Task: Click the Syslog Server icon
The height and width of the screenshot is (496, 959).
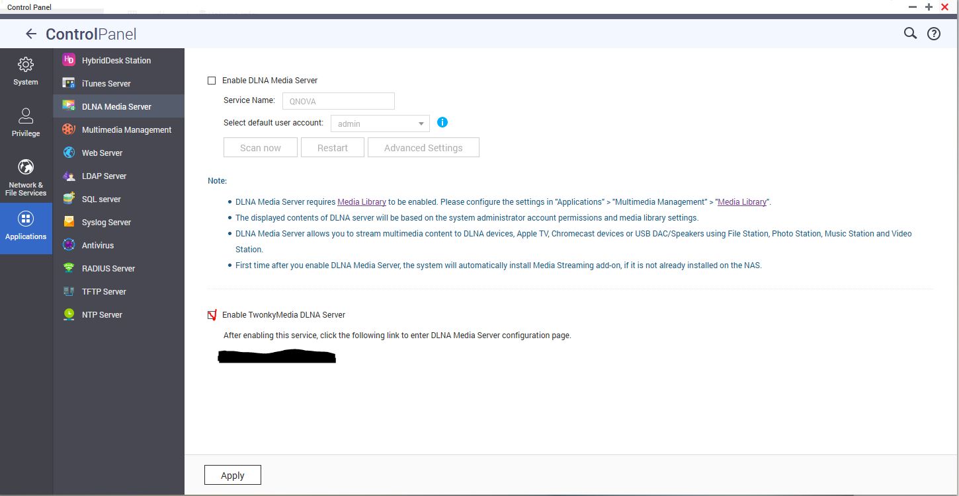Action: coord(69,222)
